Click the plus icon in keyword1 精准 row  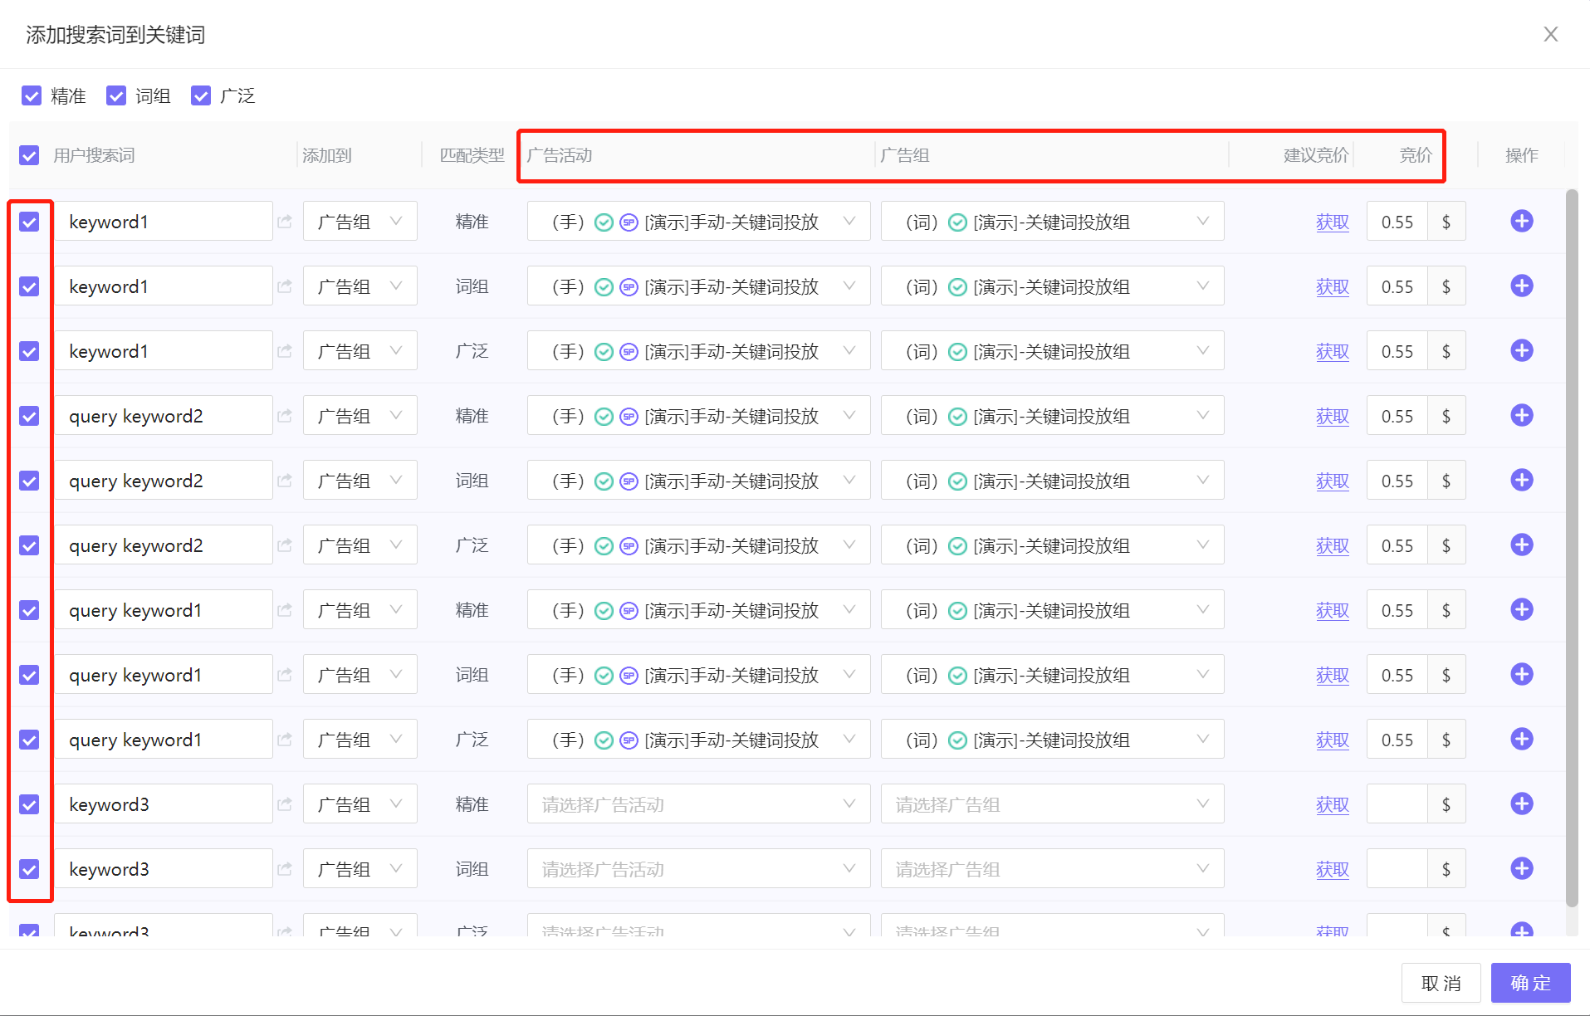1521,222
